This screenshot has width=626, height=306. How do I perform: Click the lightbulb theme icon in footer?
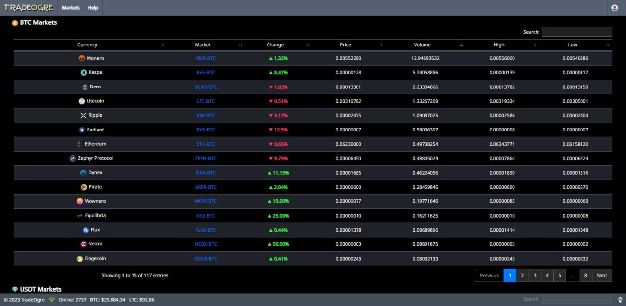click(620, 300)
